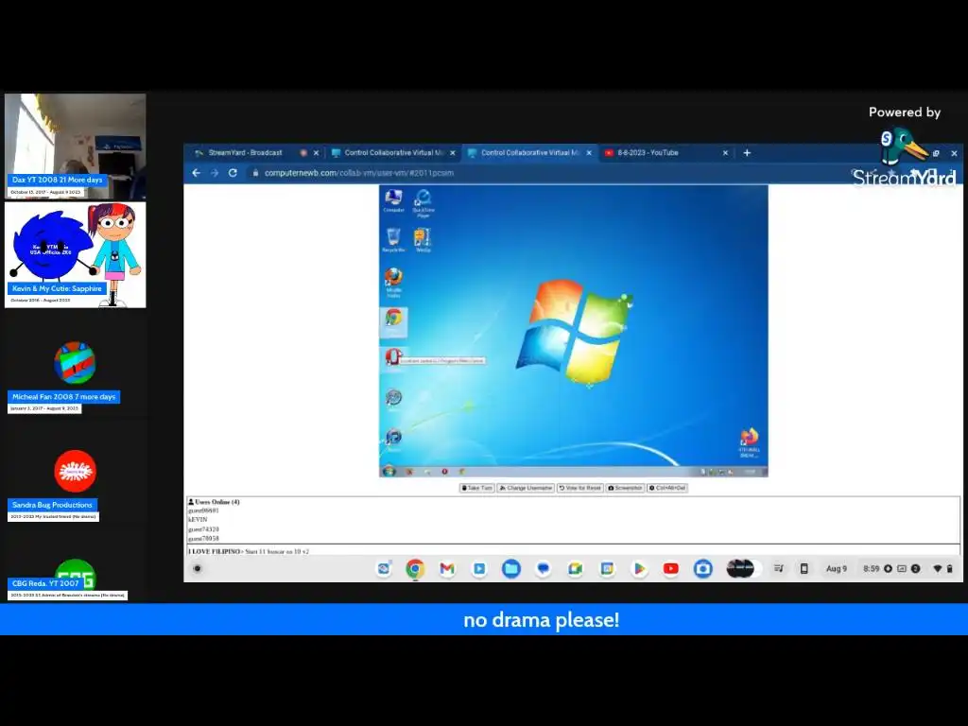Viewport: 968px width, 726px height.
Task: Open the Messages app on the shelf
Action: 544,568
